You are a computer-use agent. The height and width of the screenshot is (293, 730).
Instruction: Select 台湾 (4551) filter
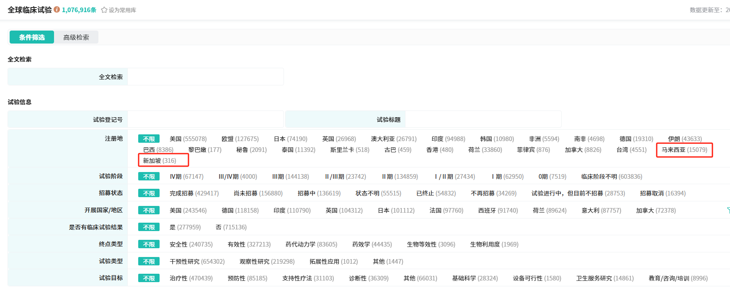[632, 150]
